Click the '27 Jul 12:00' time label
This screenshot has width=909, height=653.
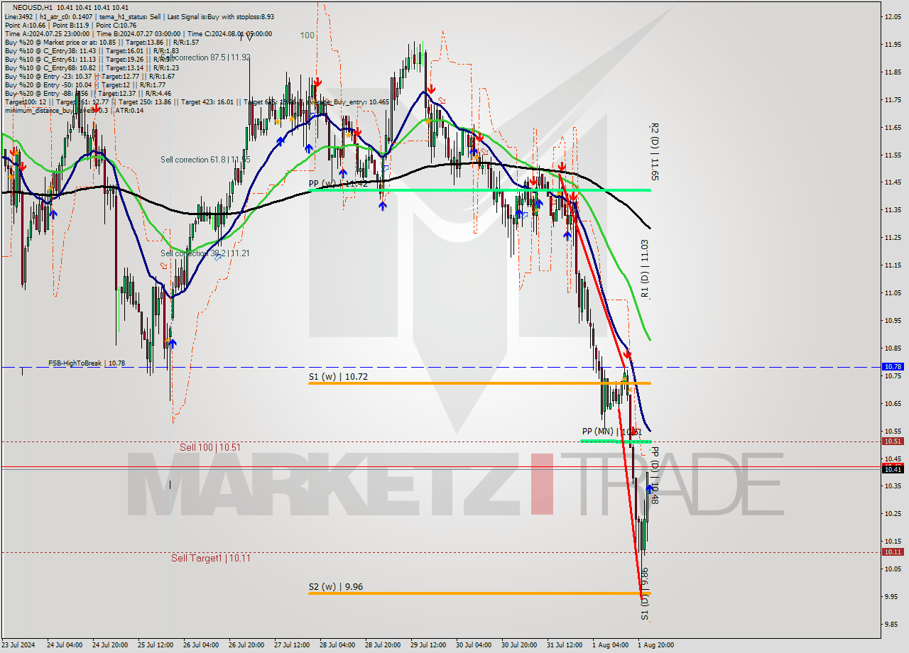291,645
